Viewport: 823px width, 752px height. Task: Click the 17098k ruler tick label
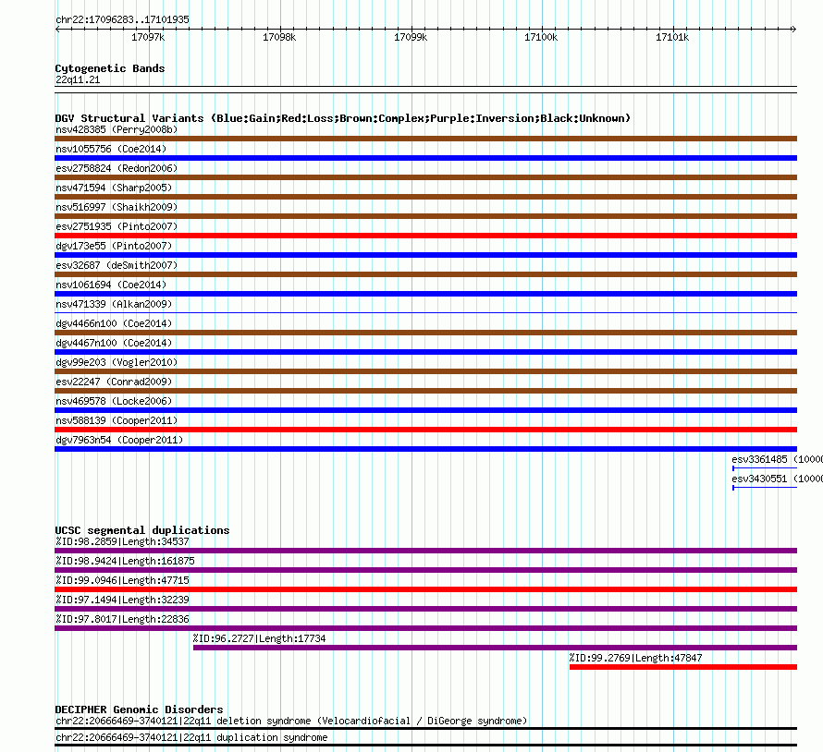[279, 37]
